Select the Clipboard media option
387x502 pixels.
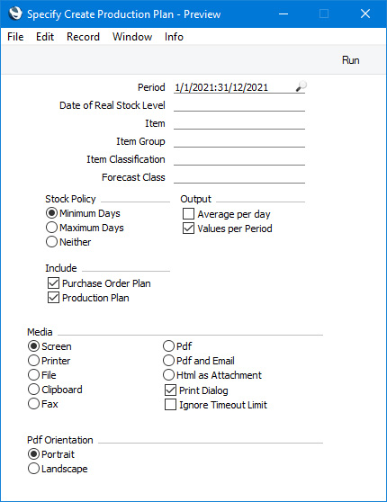[33, 390]
